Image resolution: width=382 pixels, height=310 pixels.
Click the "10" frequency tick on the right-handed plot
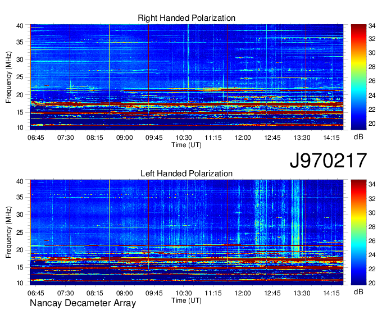tap(20, 127)
